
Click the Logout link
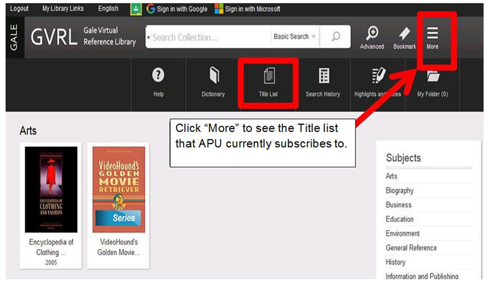(19, 8)
